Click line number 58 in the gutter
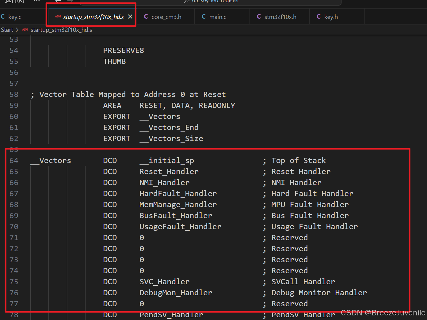The height and width of the screenshot is (320, 427). pos(14,95)
